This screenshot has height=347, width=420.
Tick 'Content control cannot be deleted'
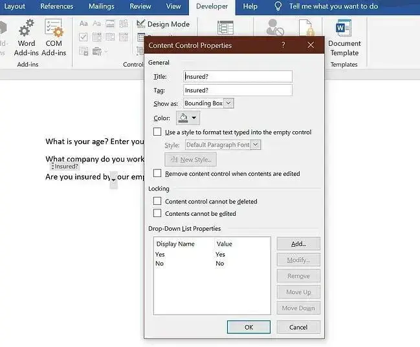157,202
